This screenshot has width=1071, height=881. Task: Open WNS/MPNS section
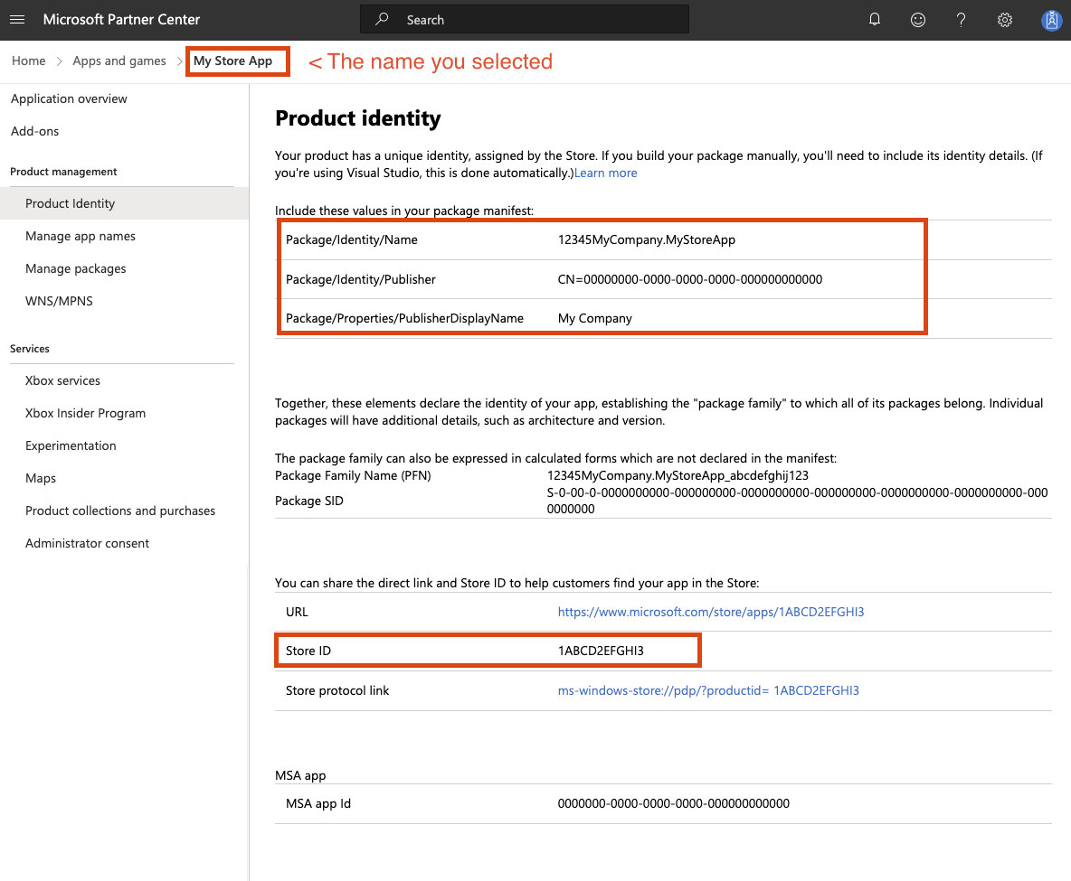[59, 301]
